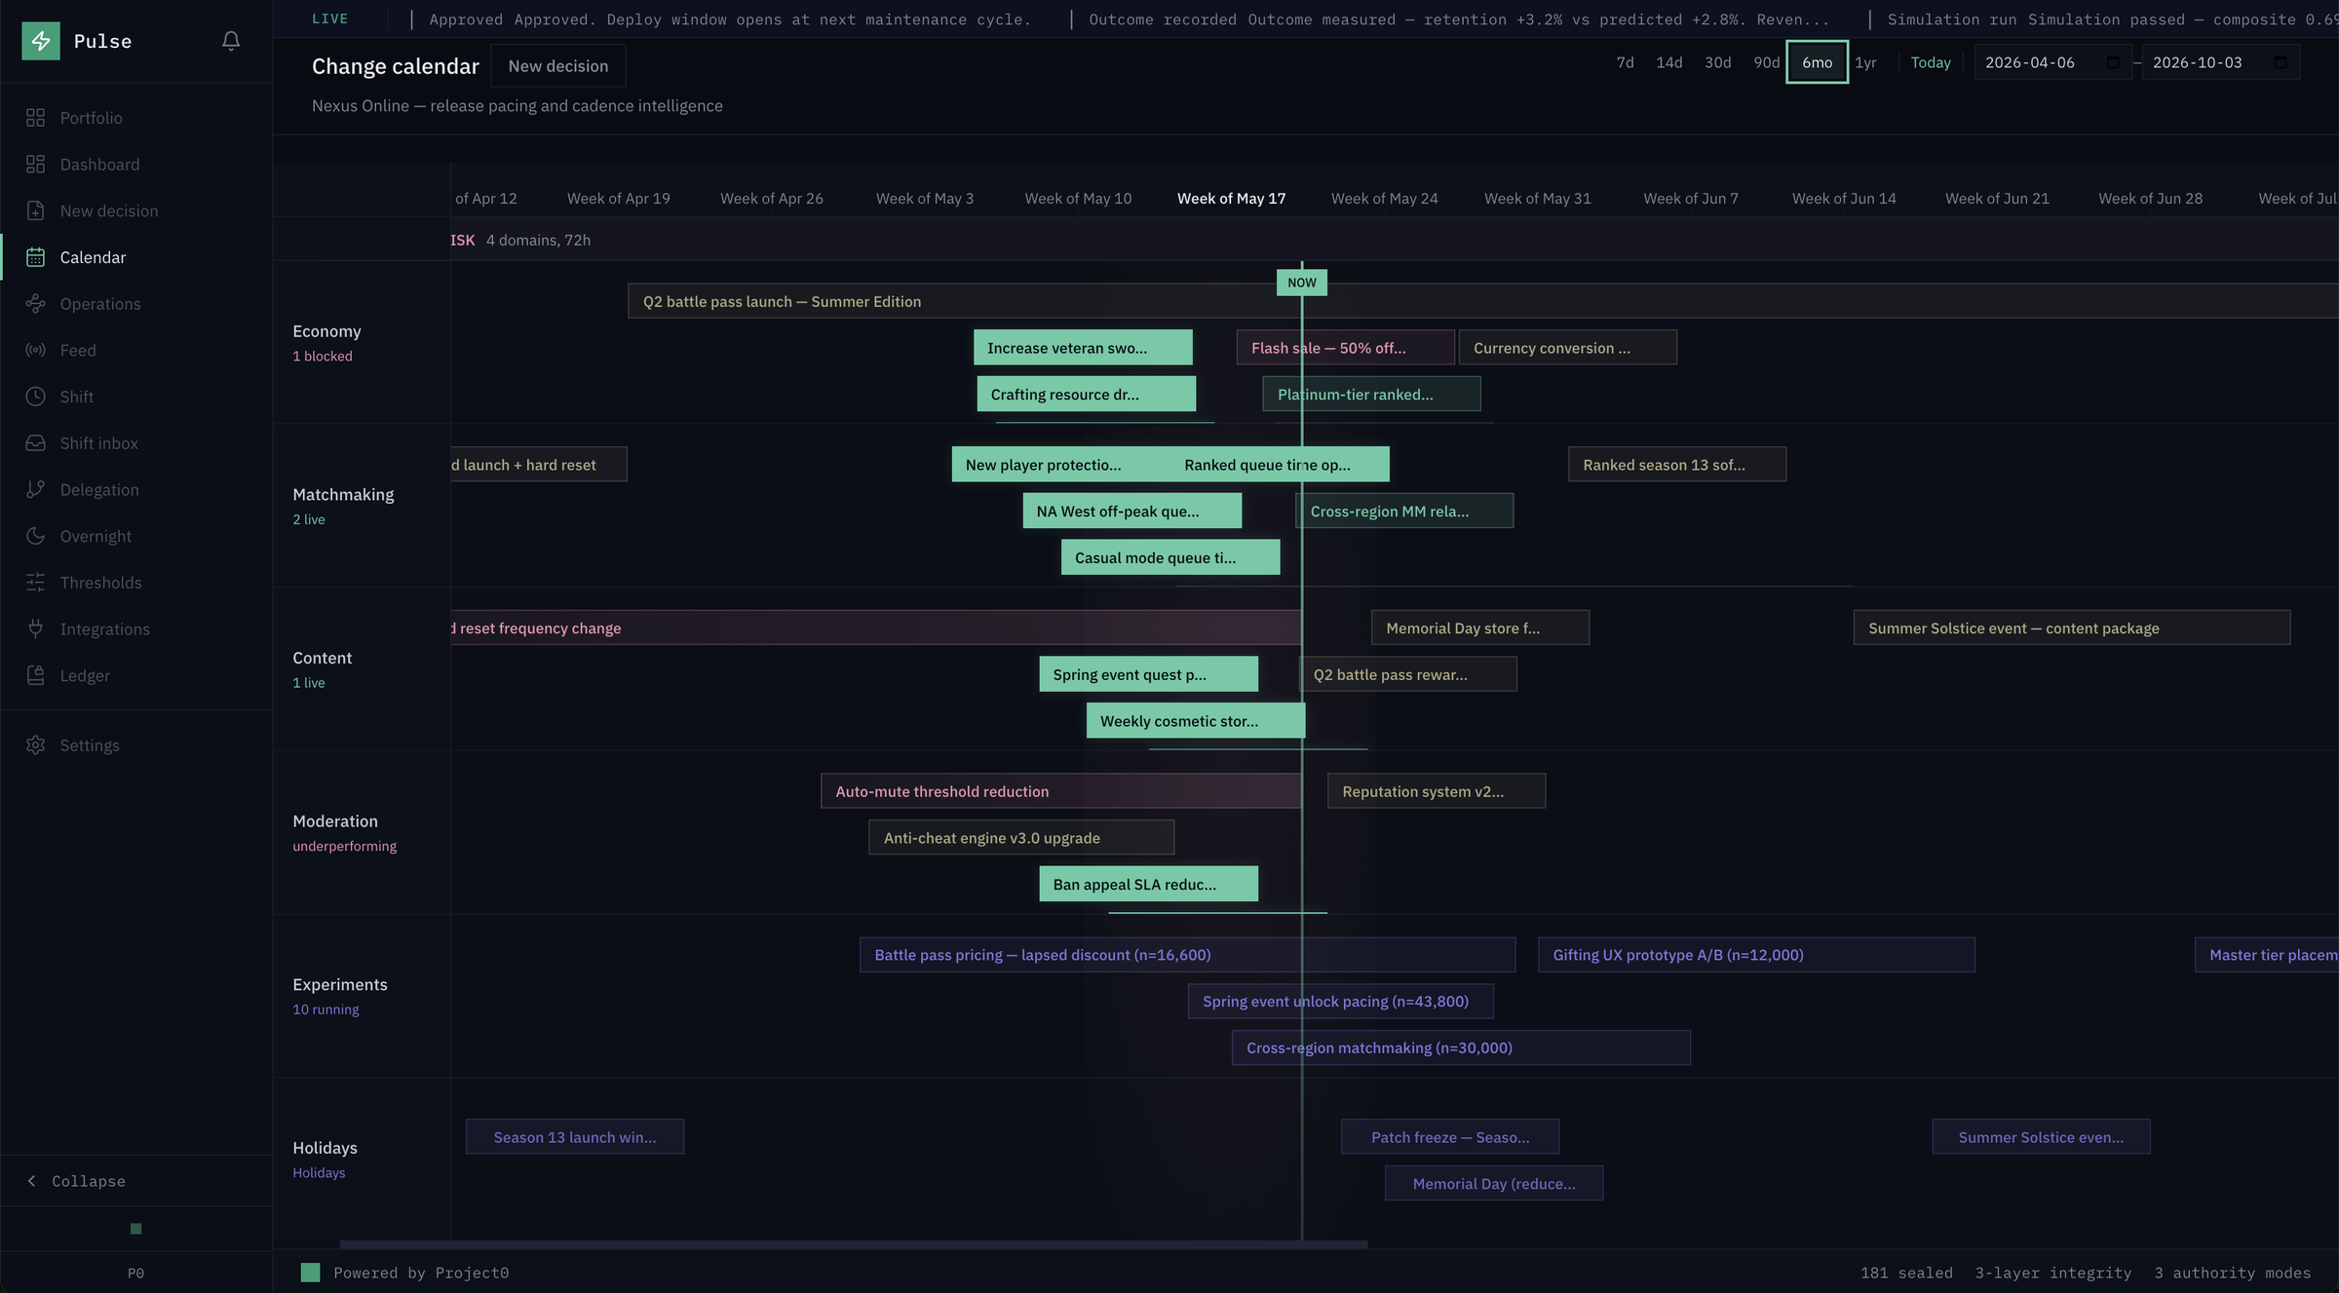Viewport: 2339px width, 1293px height.
Task: Click the Collapse chevron arrow
Action: [32, 1181]
